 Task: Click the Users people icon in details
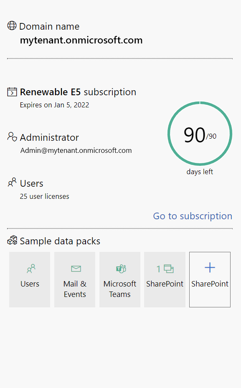tap(12, 183)
